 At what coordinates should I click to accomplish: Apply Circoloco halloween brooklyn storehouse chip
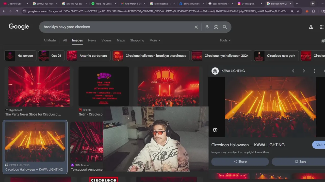[151, 56]
